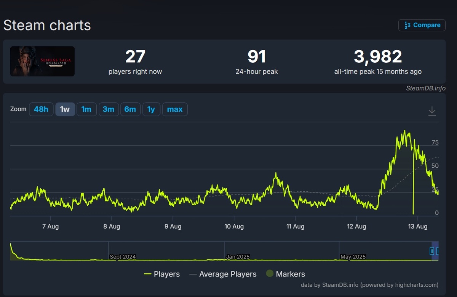Click the 12 Aug axis label
This screenshot has width=457, height=297.
pos(356,226)
